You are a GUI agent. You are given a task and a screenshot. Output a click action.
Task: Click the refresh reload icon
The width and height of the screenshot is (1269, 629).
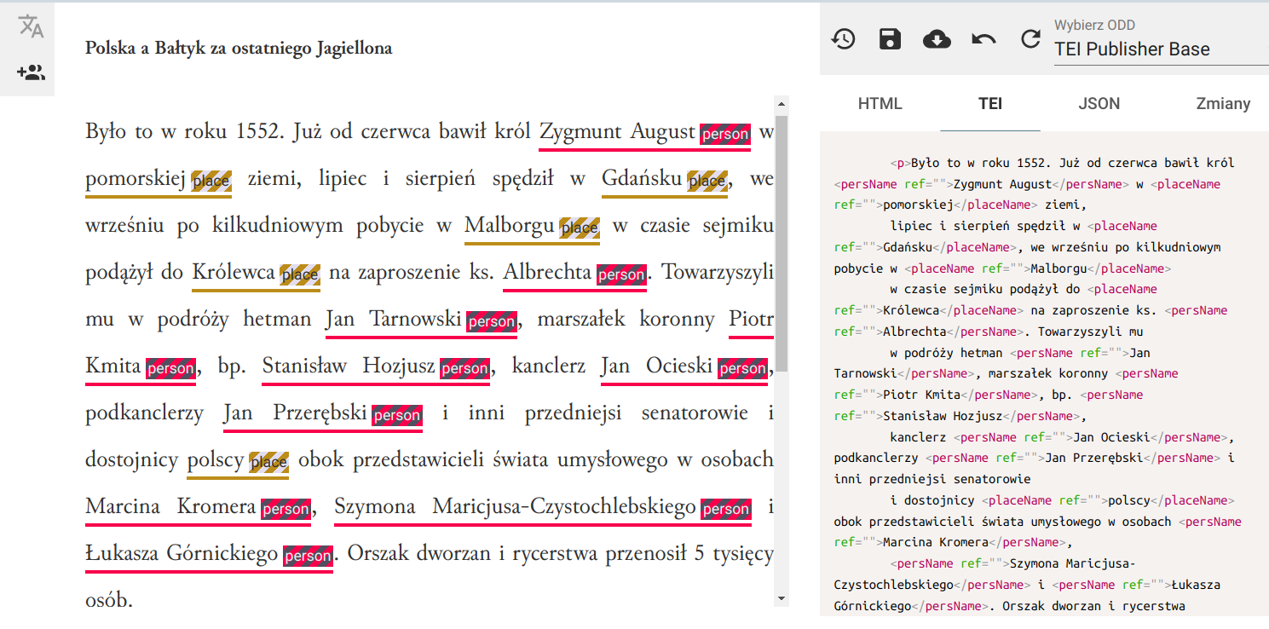[x=1030, y=38]
